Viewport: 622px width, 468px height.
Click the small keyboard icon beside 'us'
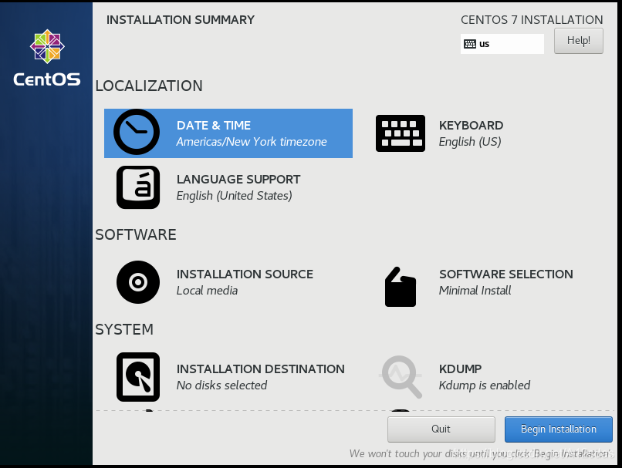(x=470, y=44)
